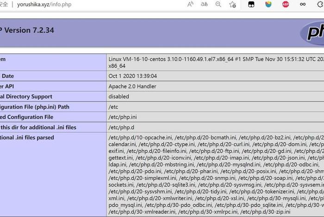Click the infinity symbol extension icon
The width and height of the screenshot is (324, 217).
pyautogui.click(x=303, y=4)
